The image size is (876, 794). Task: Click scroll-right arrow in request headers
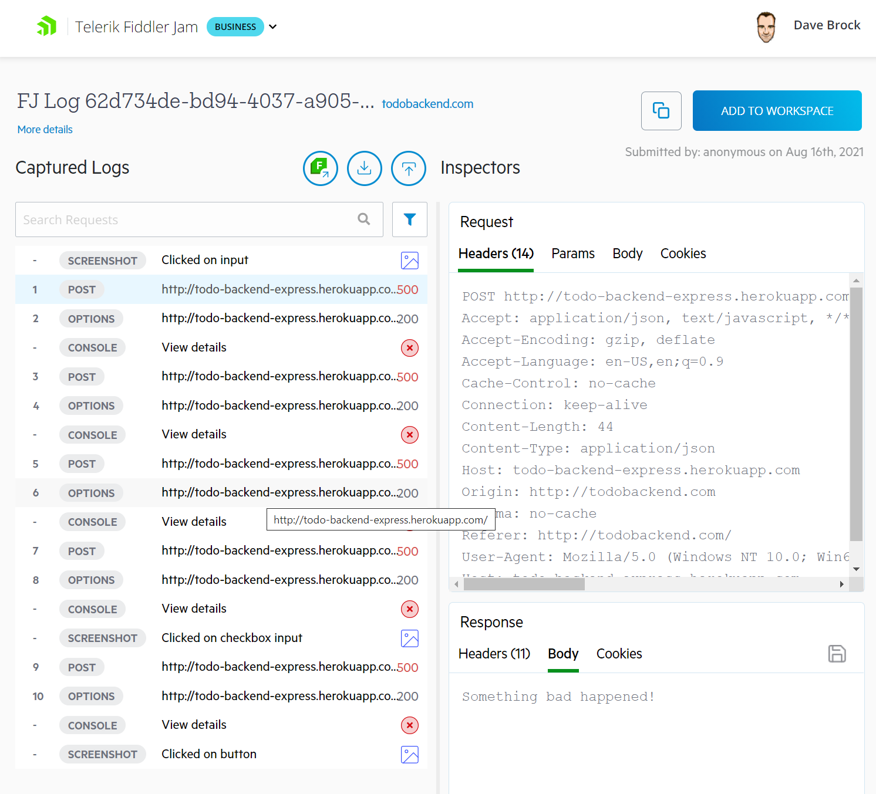[x=842, y=584]
